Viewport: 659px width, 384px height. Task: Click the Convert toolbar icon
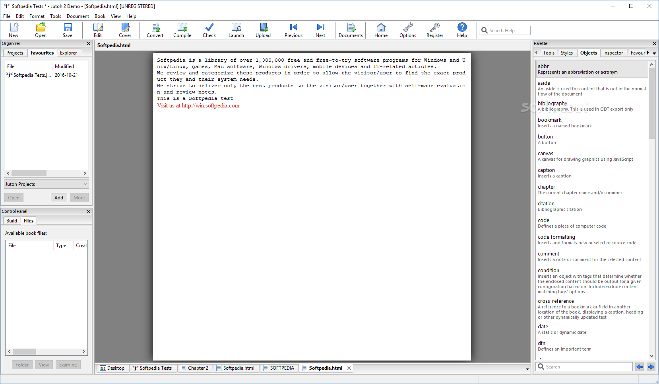coord(155,30)
